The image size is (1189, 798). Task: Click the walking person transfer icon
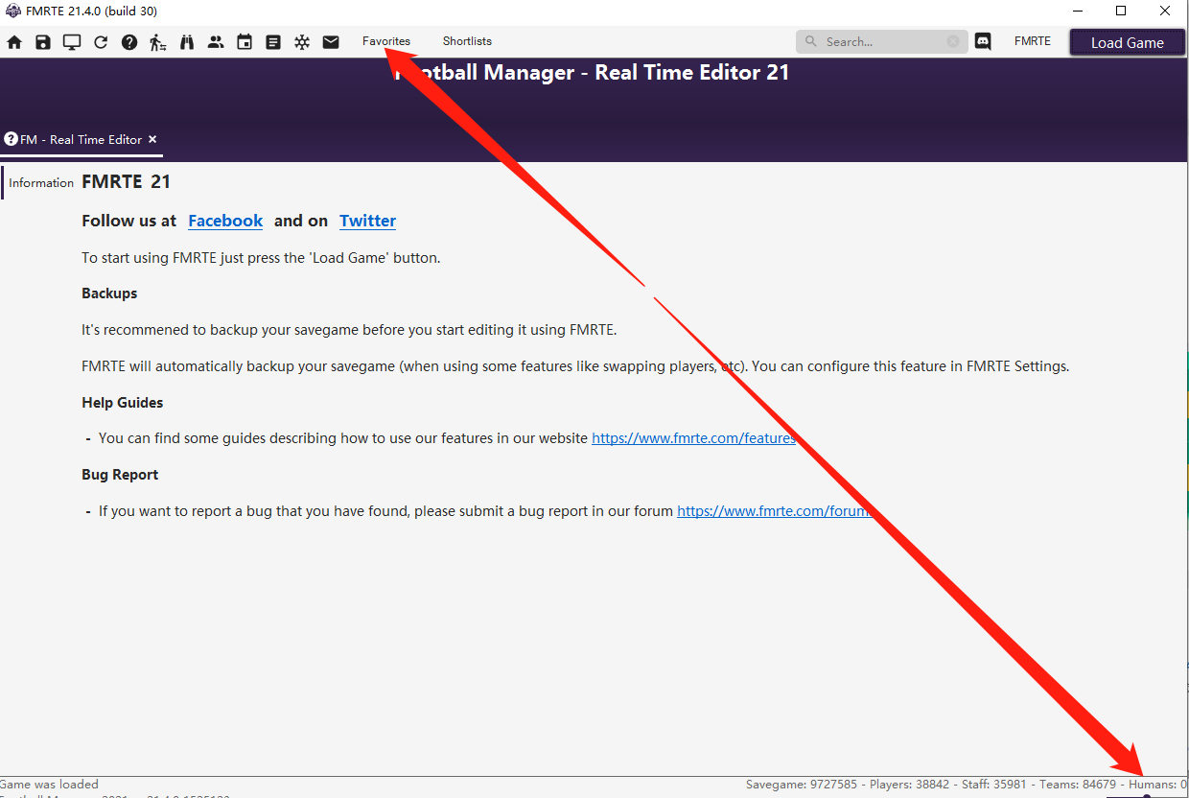point(158,42)
